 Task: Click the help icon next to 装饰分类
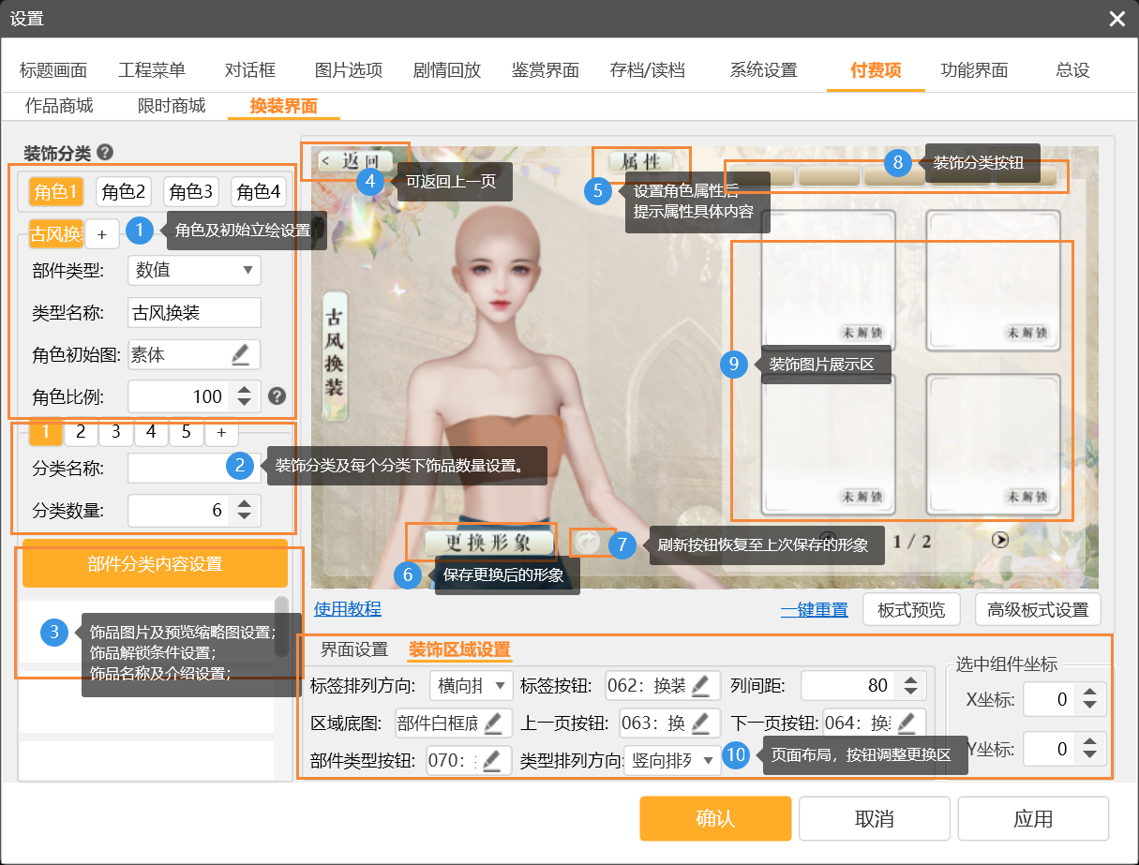(x=105, y=153)
